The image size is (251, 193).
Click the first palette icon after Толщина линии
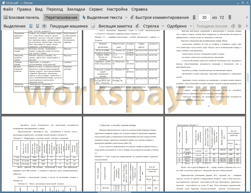pos(233,26)
